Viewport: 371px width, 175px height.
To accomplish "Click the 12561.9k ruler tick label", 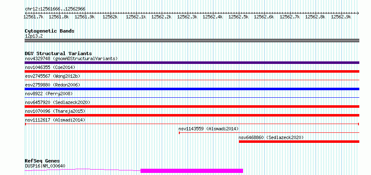I will pyautogui.click(x=85, y=17).
